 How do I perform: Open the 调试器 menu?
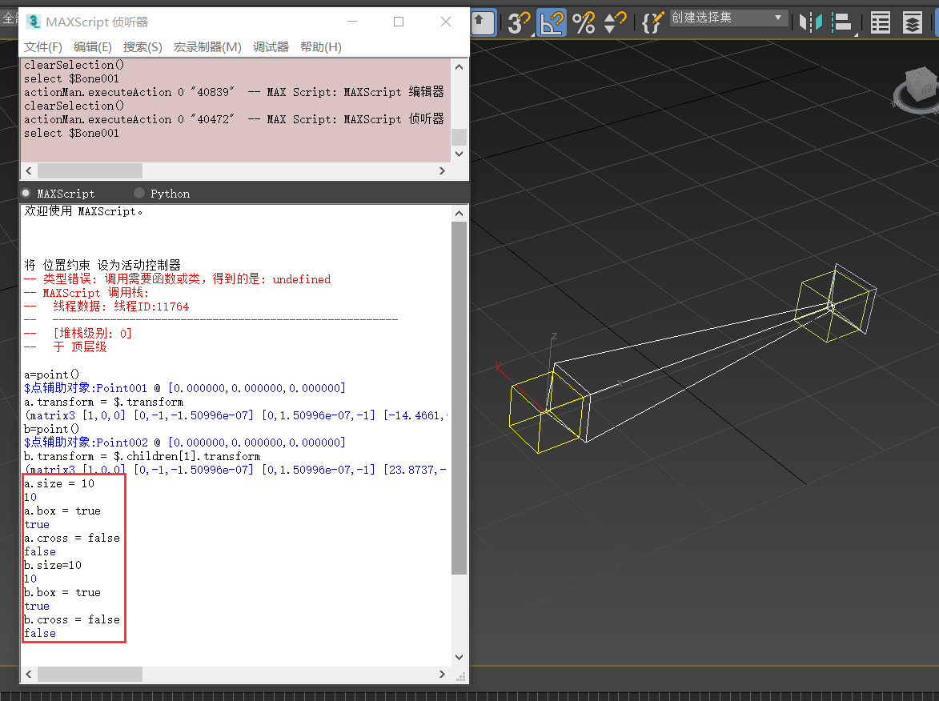[x=271, y=46]
